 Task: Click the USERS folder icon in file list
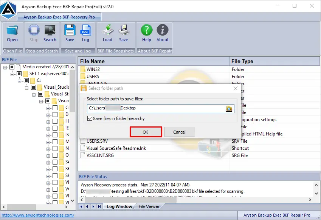tap(83, 76)
